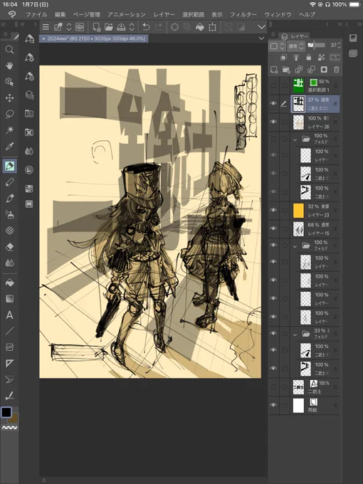
Task: Toggle Clip to layer below icon
Action: (x=283, y=58)
